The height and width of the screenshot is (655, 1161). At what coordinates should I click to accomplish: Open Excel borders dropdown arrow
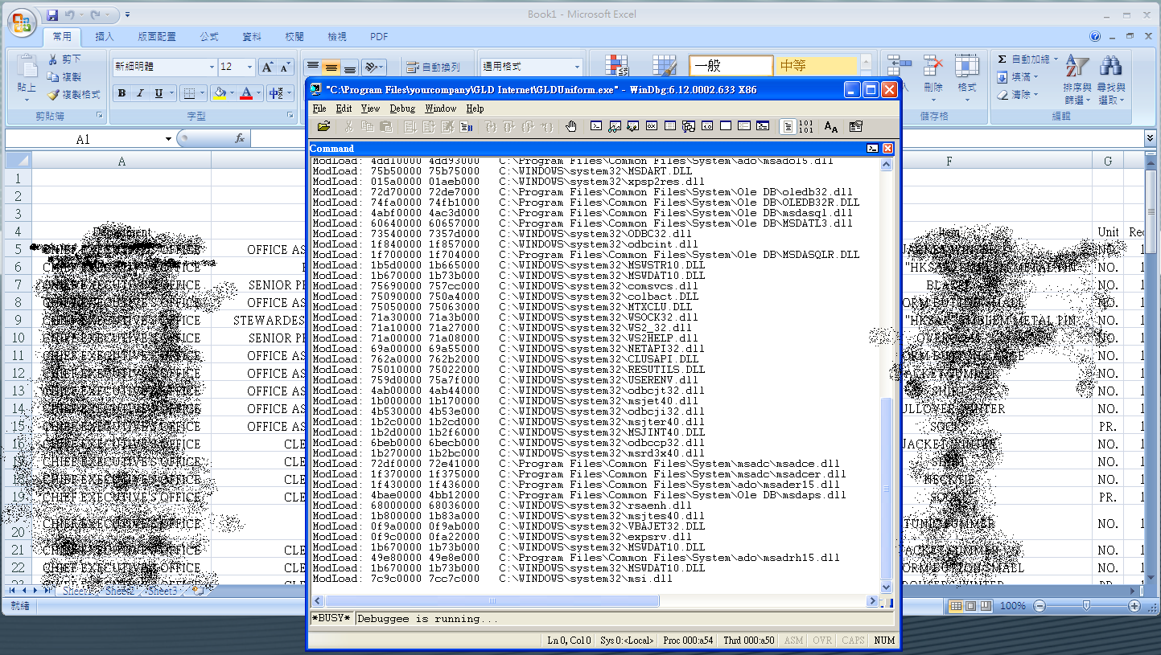(202, 93)
